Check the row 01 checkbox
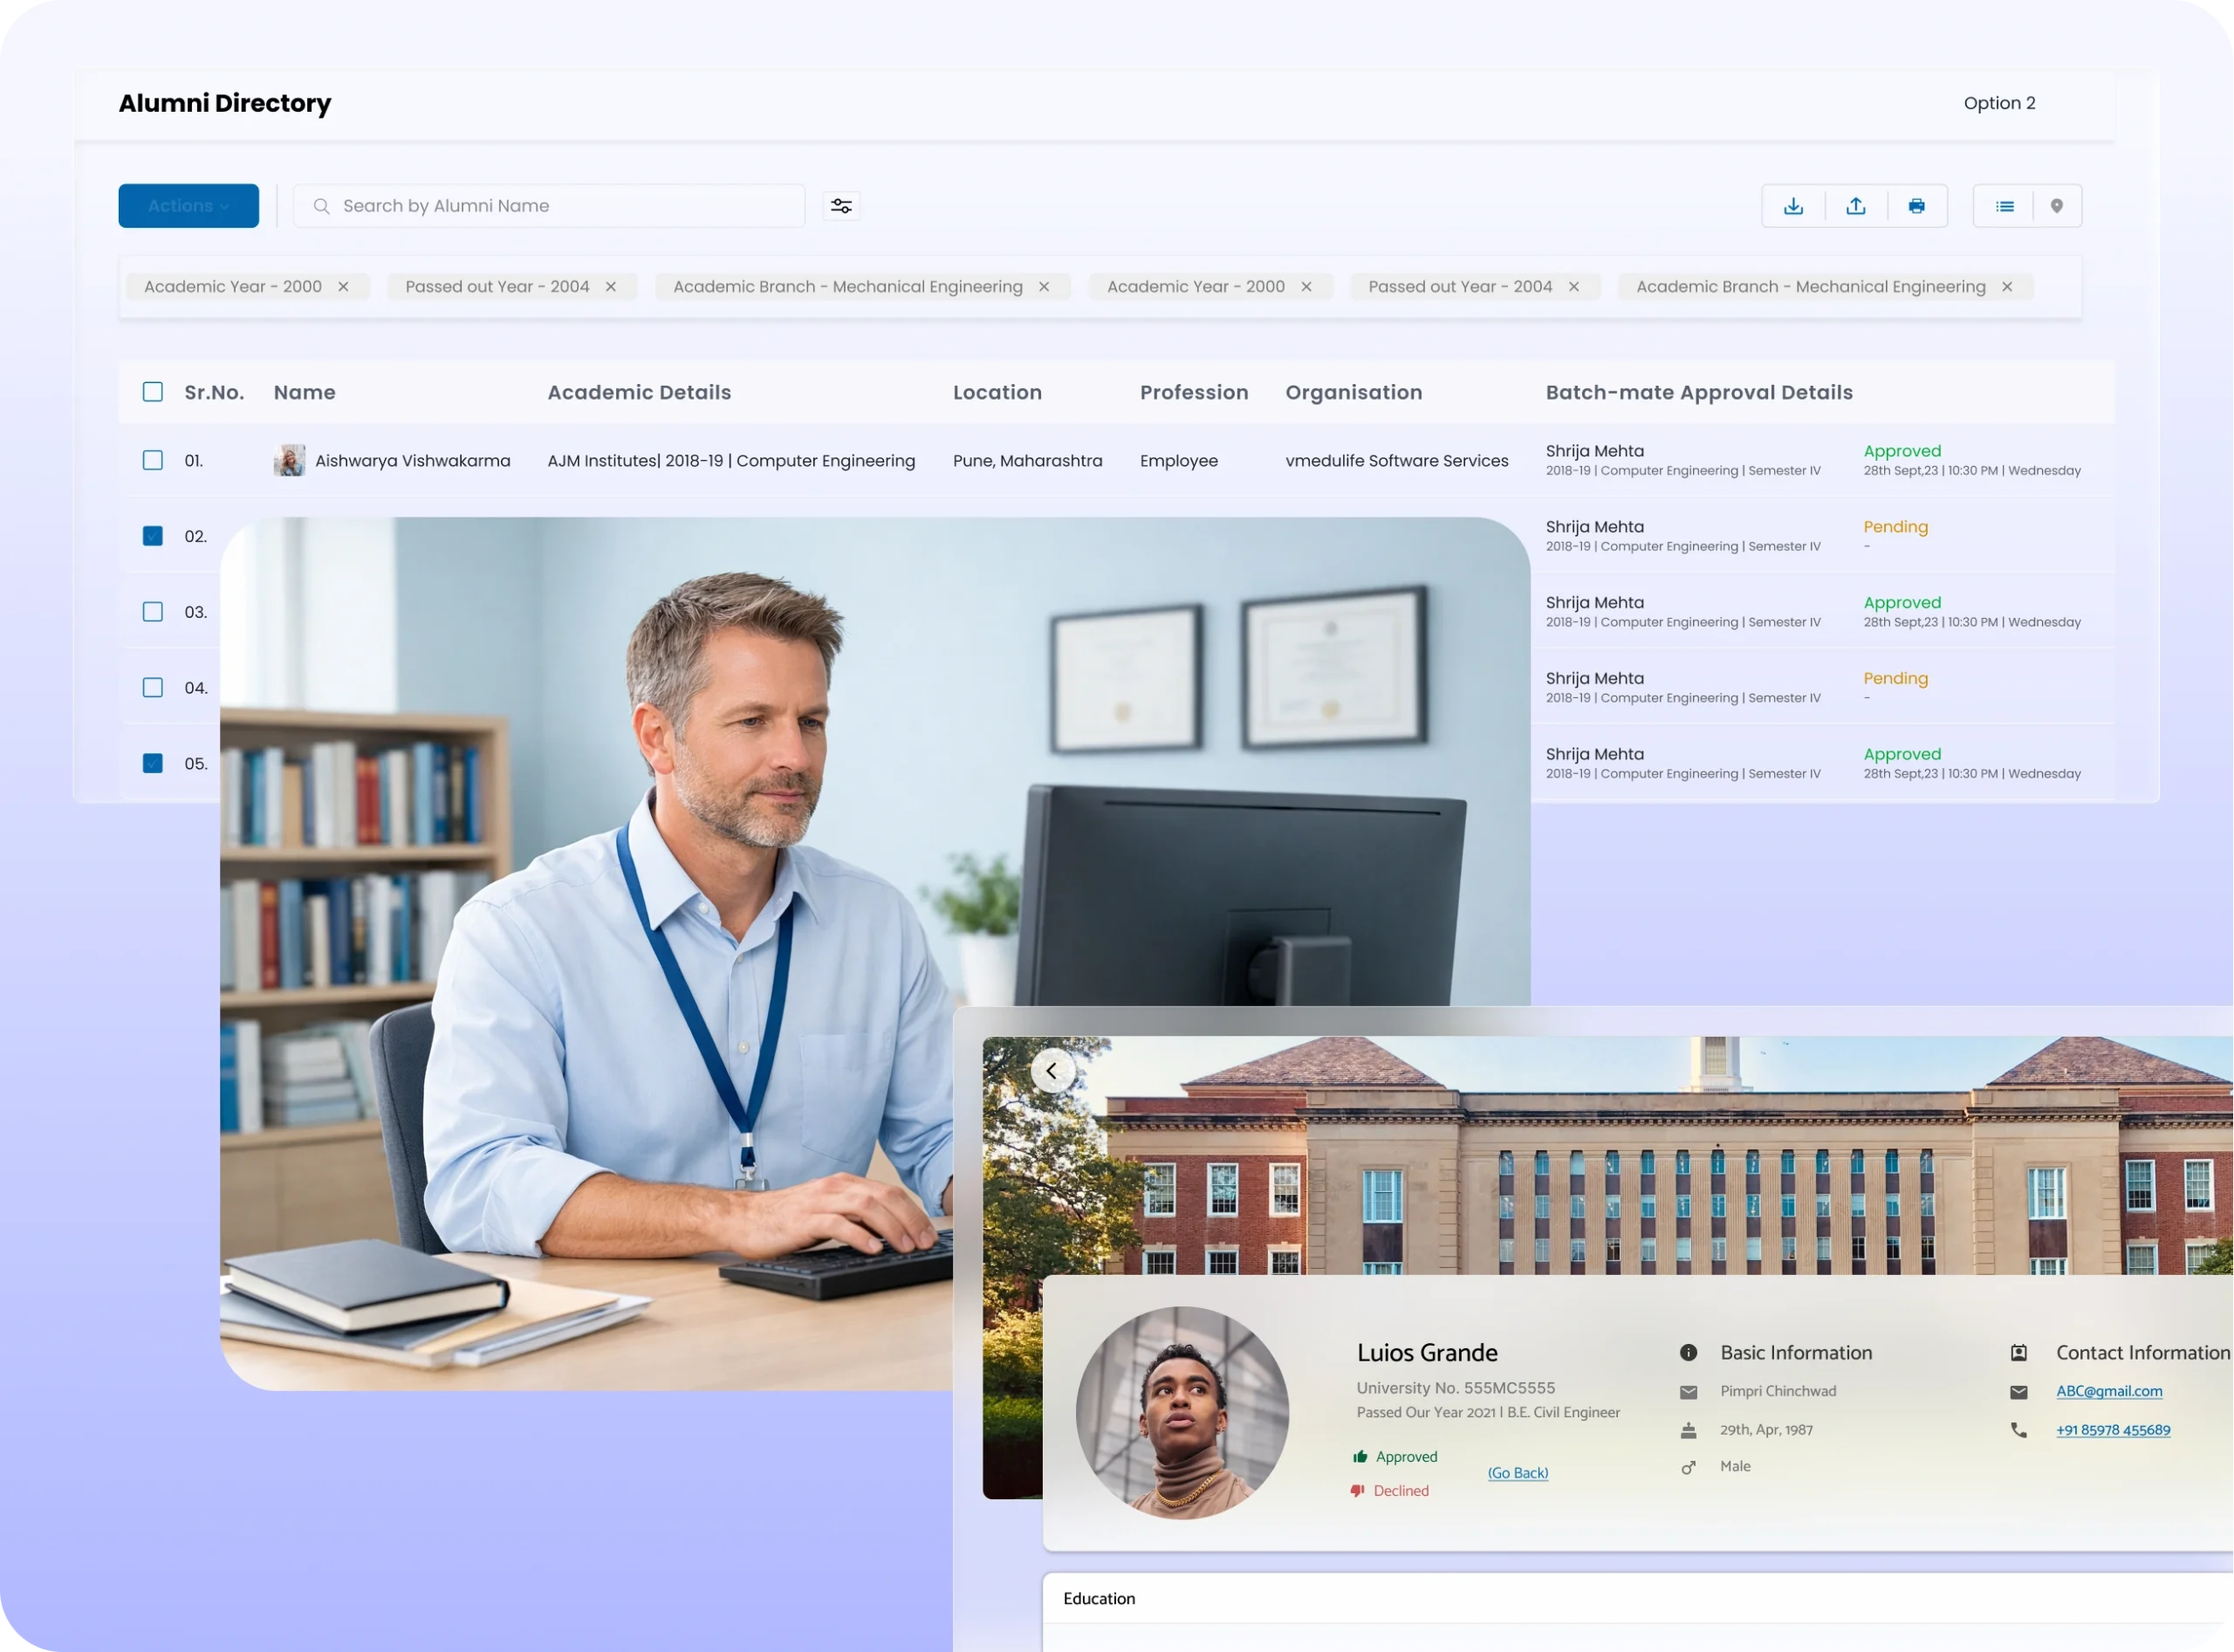The width and height of the screenshot is (2234, 1652). click(153, 461)
